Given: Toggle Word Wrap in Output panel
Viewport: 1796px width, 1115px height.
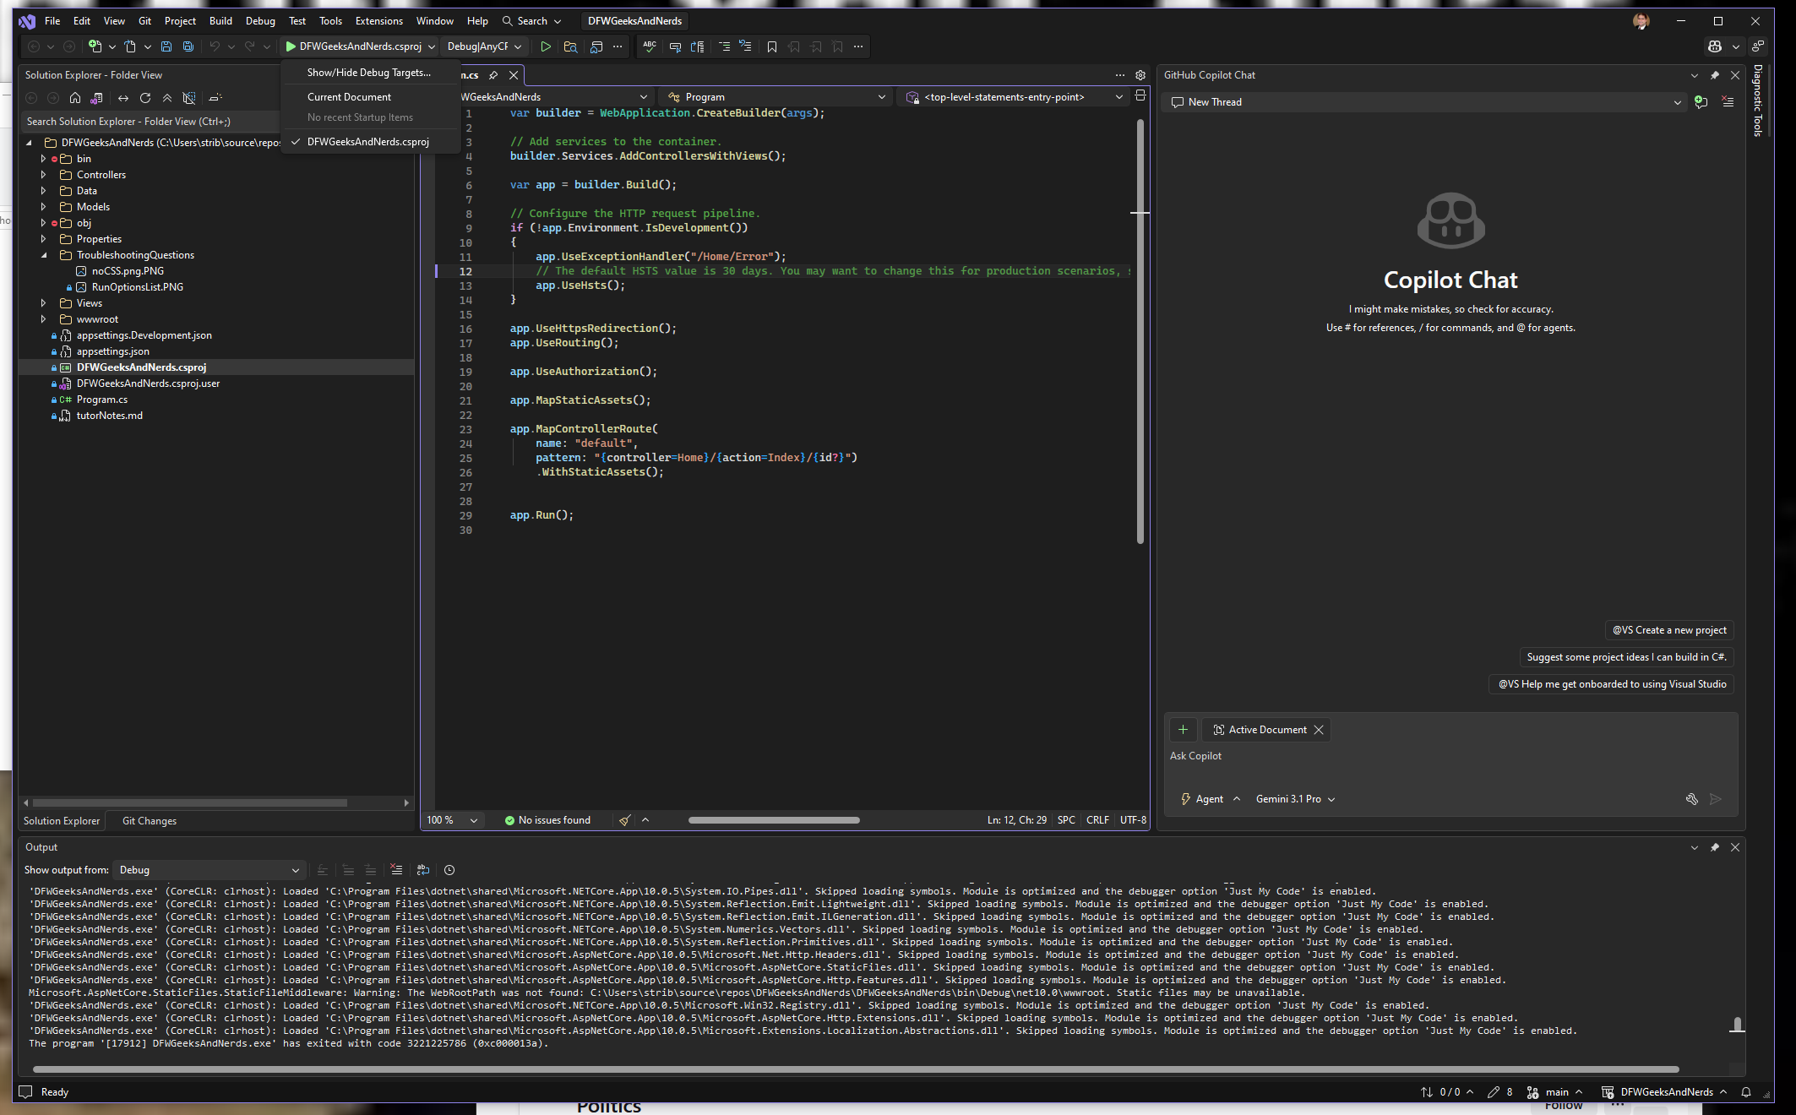Looking at the screenshot, I should coord(423,870).
